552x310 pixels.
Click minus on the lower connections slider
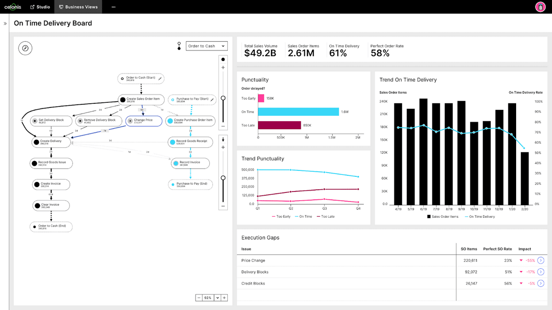(223, 206)
